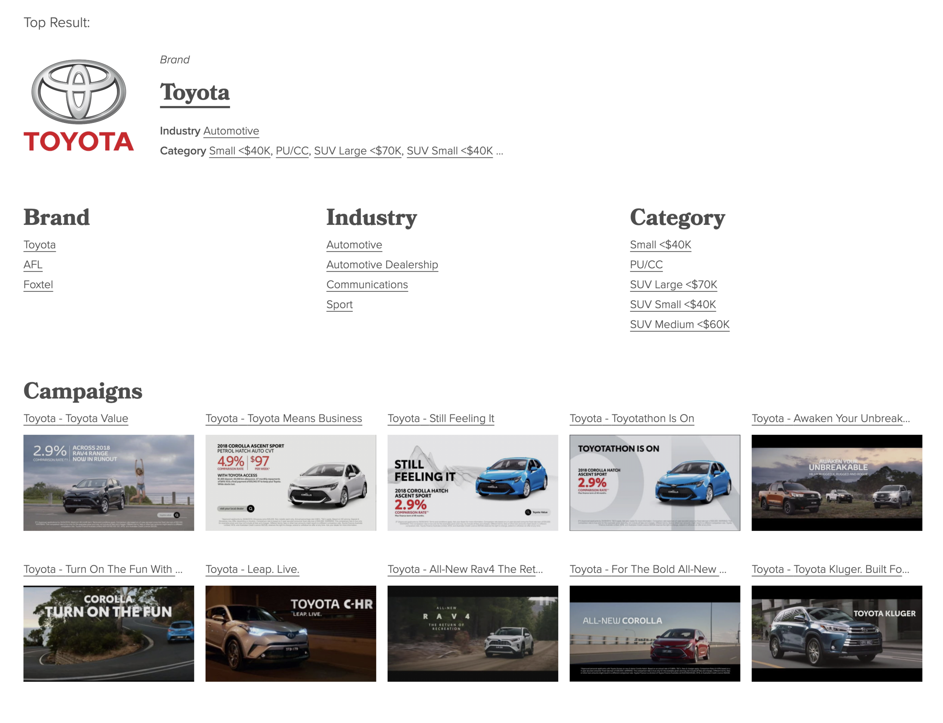The width and height of the screenshot is (943, 723).
Task: Open Toyota - Toyota Means Business campaign title
Action: coord(284,418)
